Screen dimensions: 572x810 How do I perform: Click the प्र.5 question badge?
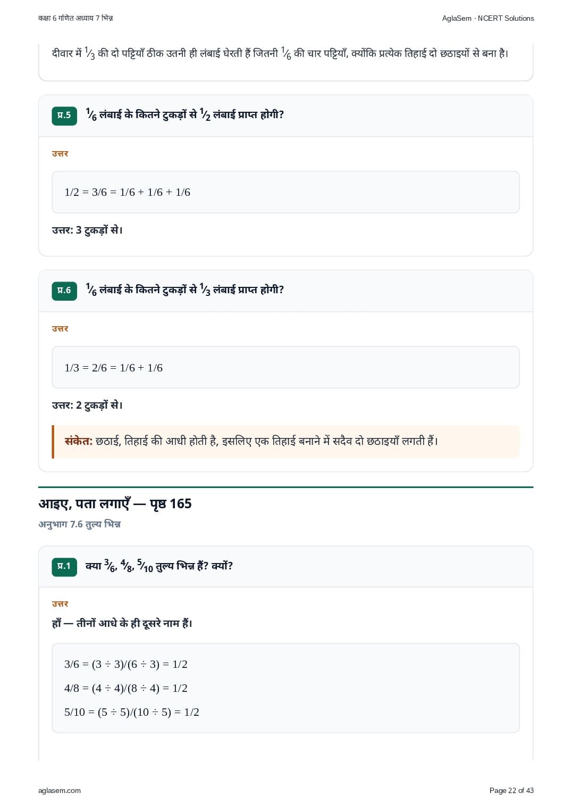coord(64,115)
